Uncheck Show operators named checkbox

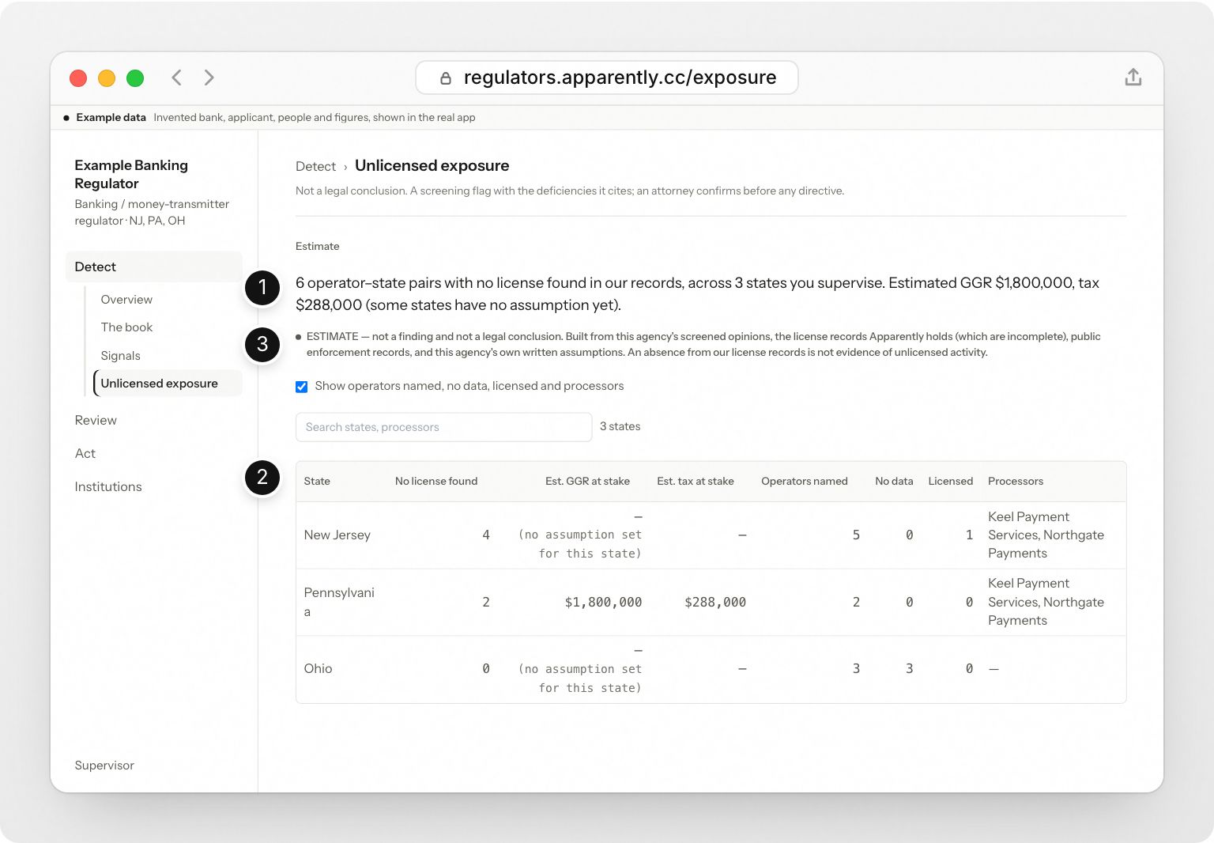click(301, 387)
